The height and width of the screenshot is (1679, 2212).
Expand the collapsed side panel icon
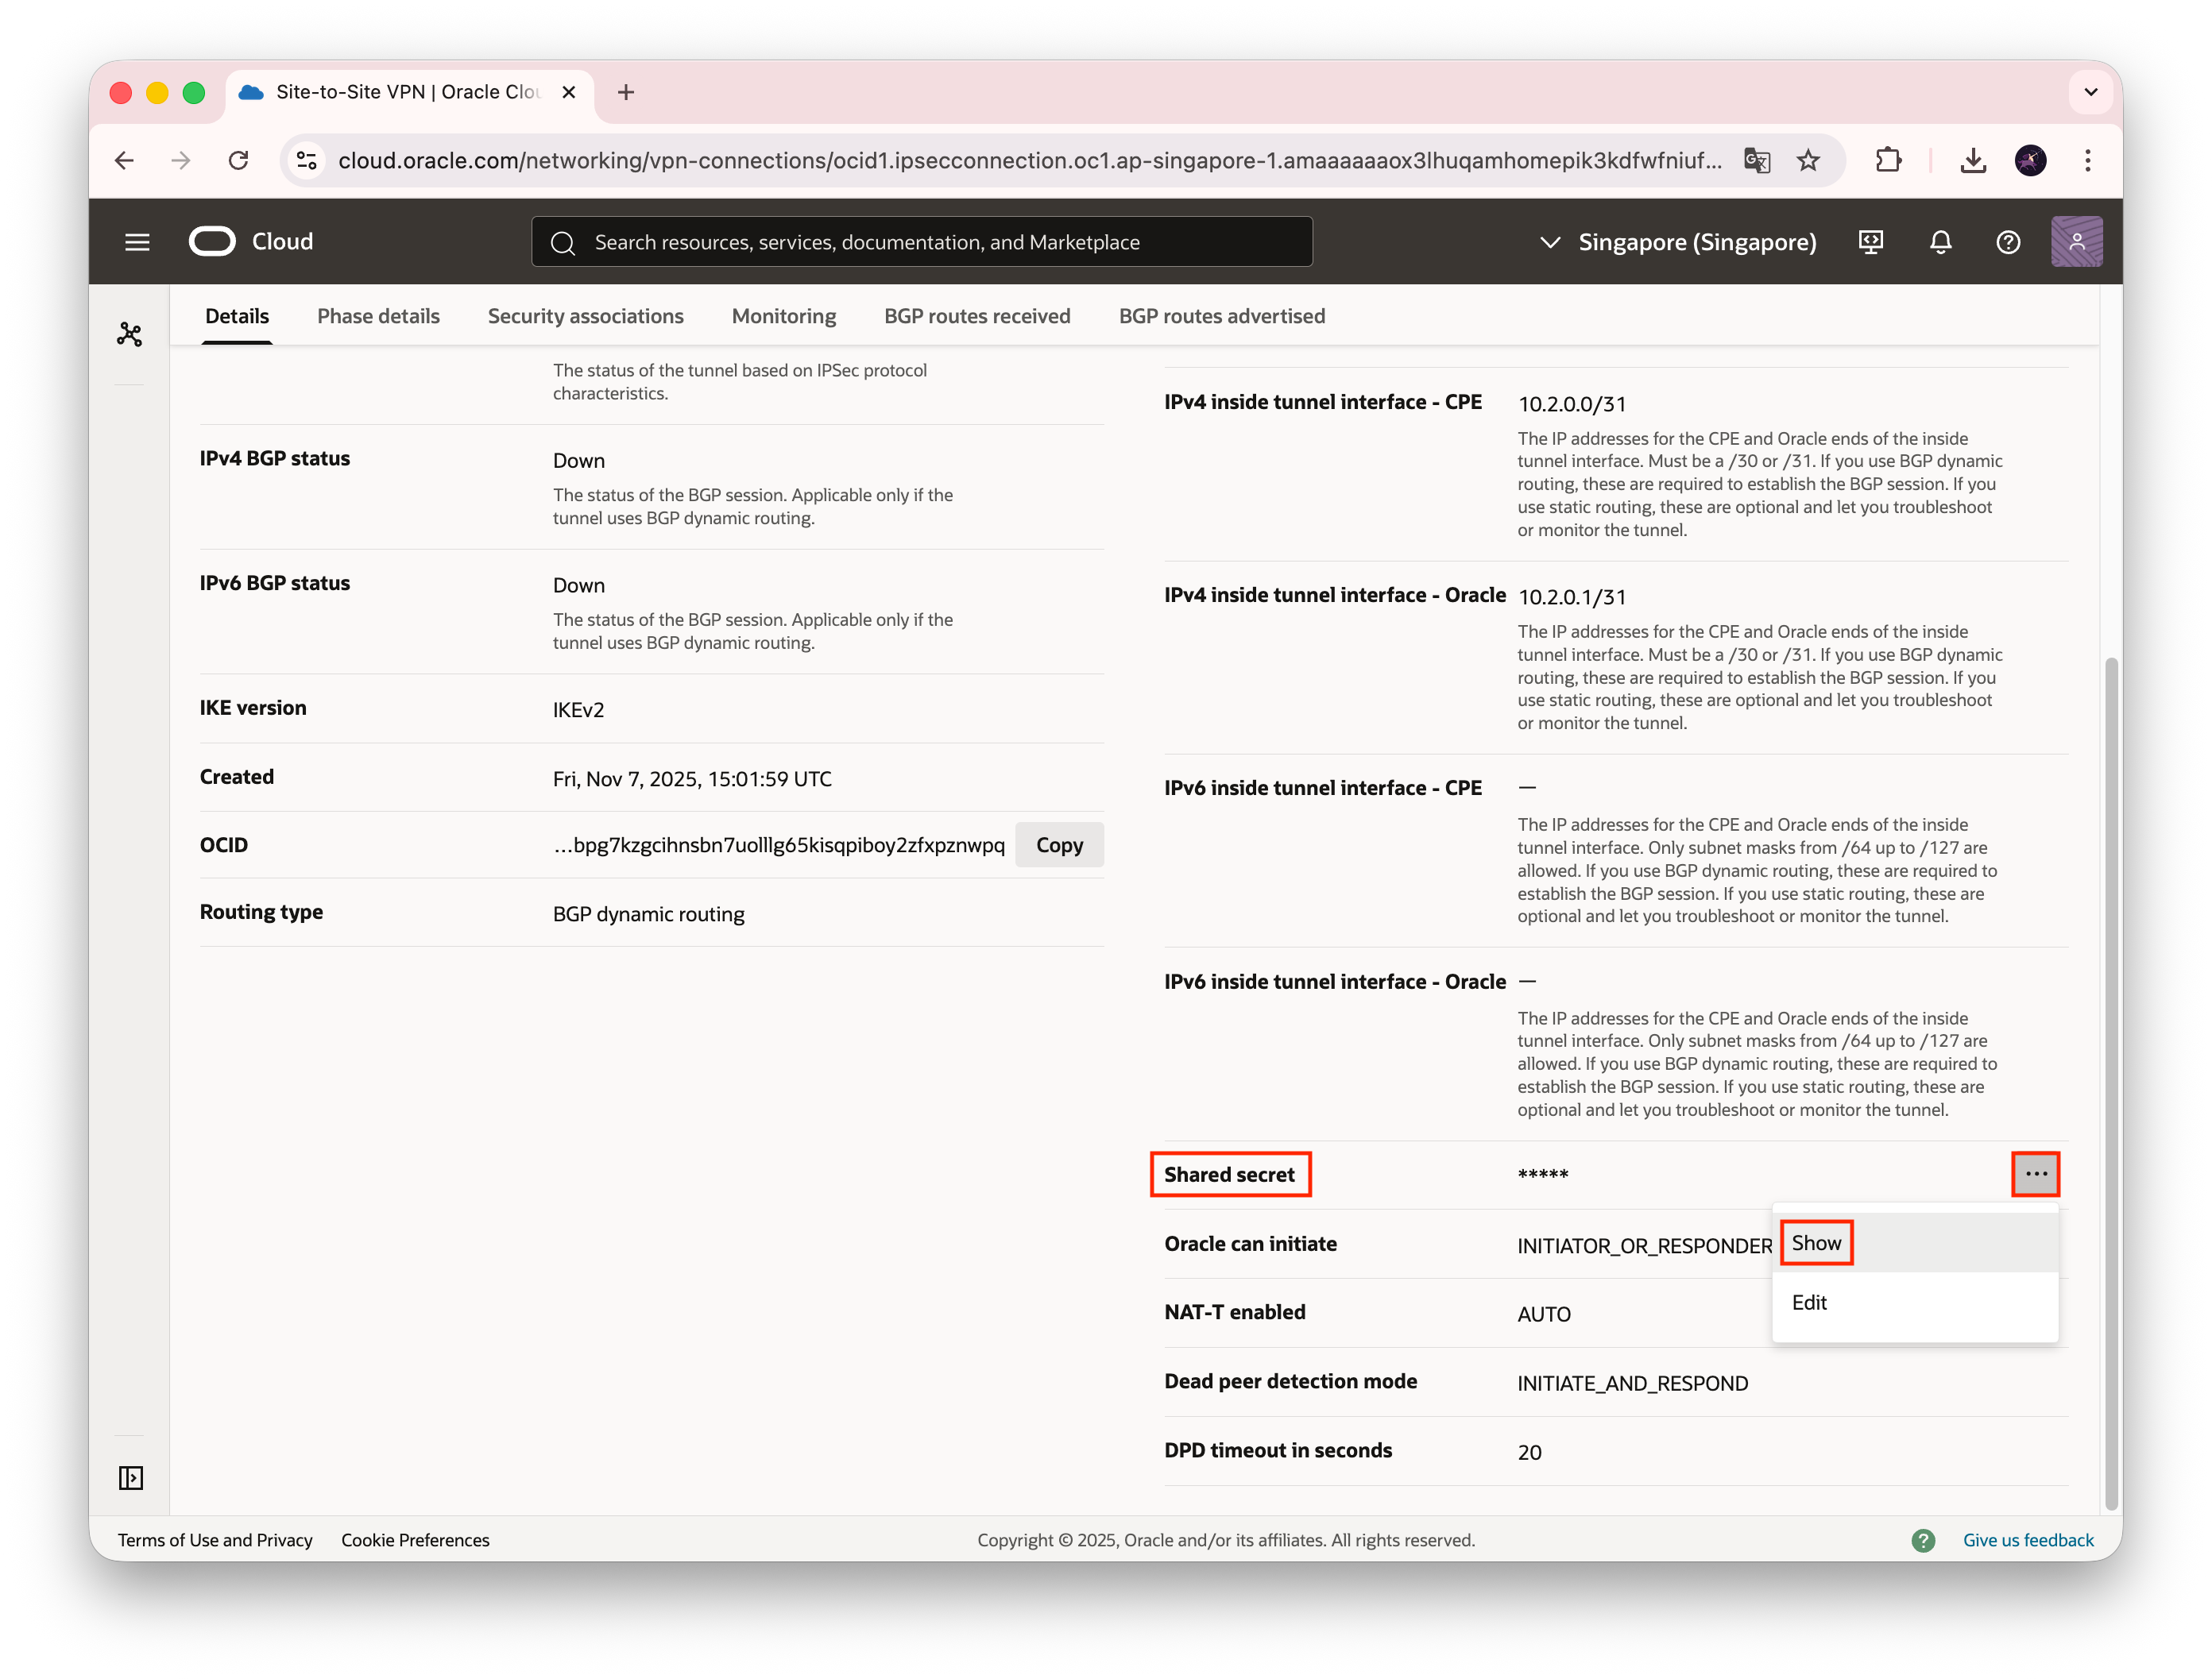click(130, 1477)
